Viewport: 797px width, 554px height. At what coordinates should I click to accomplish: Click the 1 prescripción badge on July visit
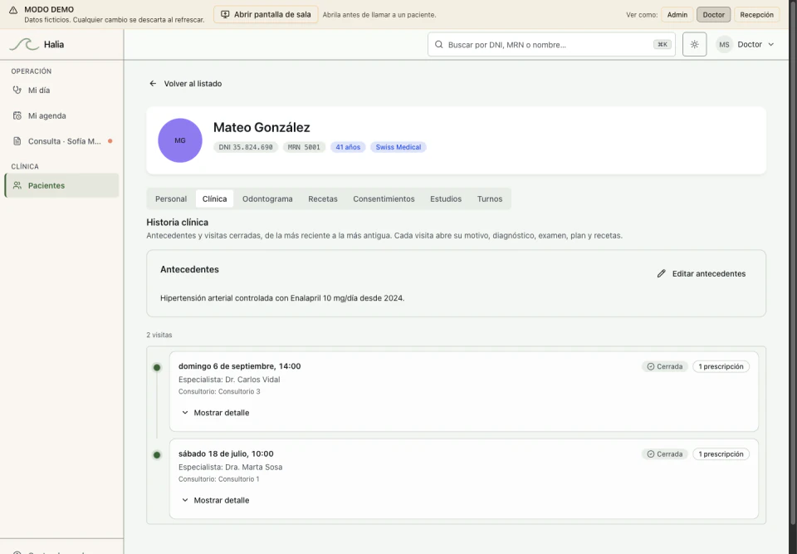[x=721, y=453]
